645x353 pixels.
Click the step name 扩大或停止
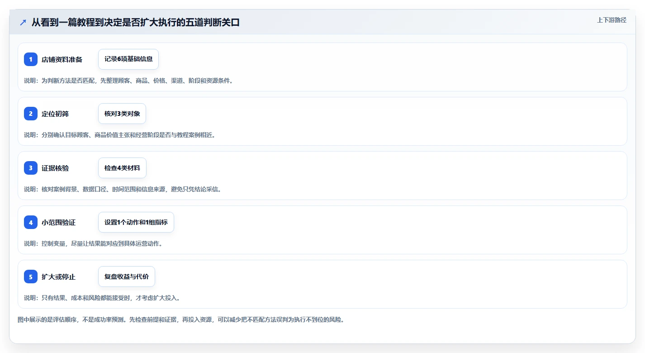point(58,277)
